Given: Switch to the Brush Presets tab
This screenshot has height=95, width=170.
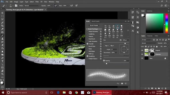Looking at the screenshot, I should 95,21.
